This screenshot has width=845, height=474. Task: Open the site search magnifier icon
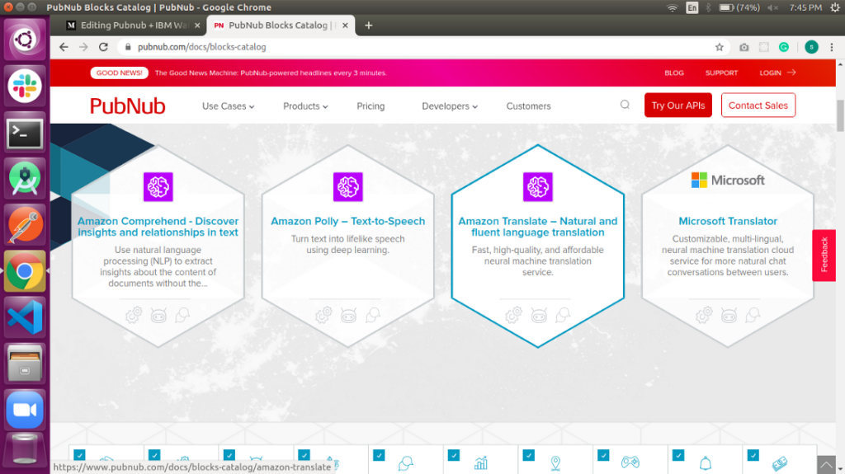coord(625,105)
